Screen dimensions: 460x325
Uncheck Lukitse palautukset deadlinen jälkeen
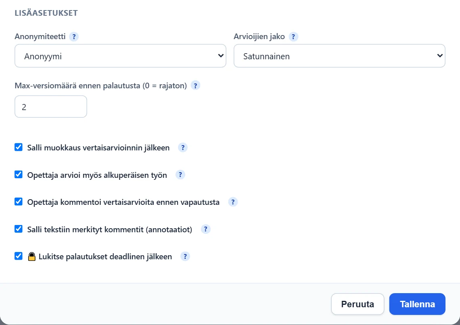[x=19, y=256]
